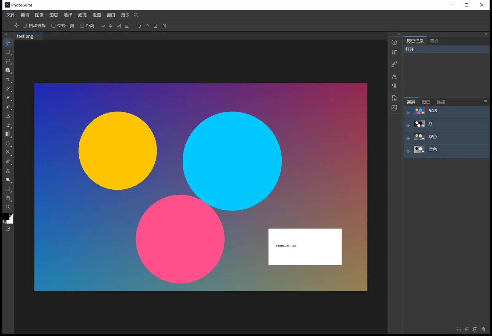Select the Eraser tool
Image resolution: width=492 pixels, height=336 pixels.
[x=8, y=125]
